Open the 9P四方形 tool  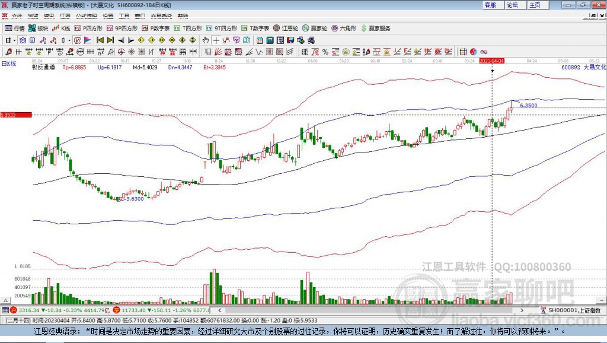point(122,28)
